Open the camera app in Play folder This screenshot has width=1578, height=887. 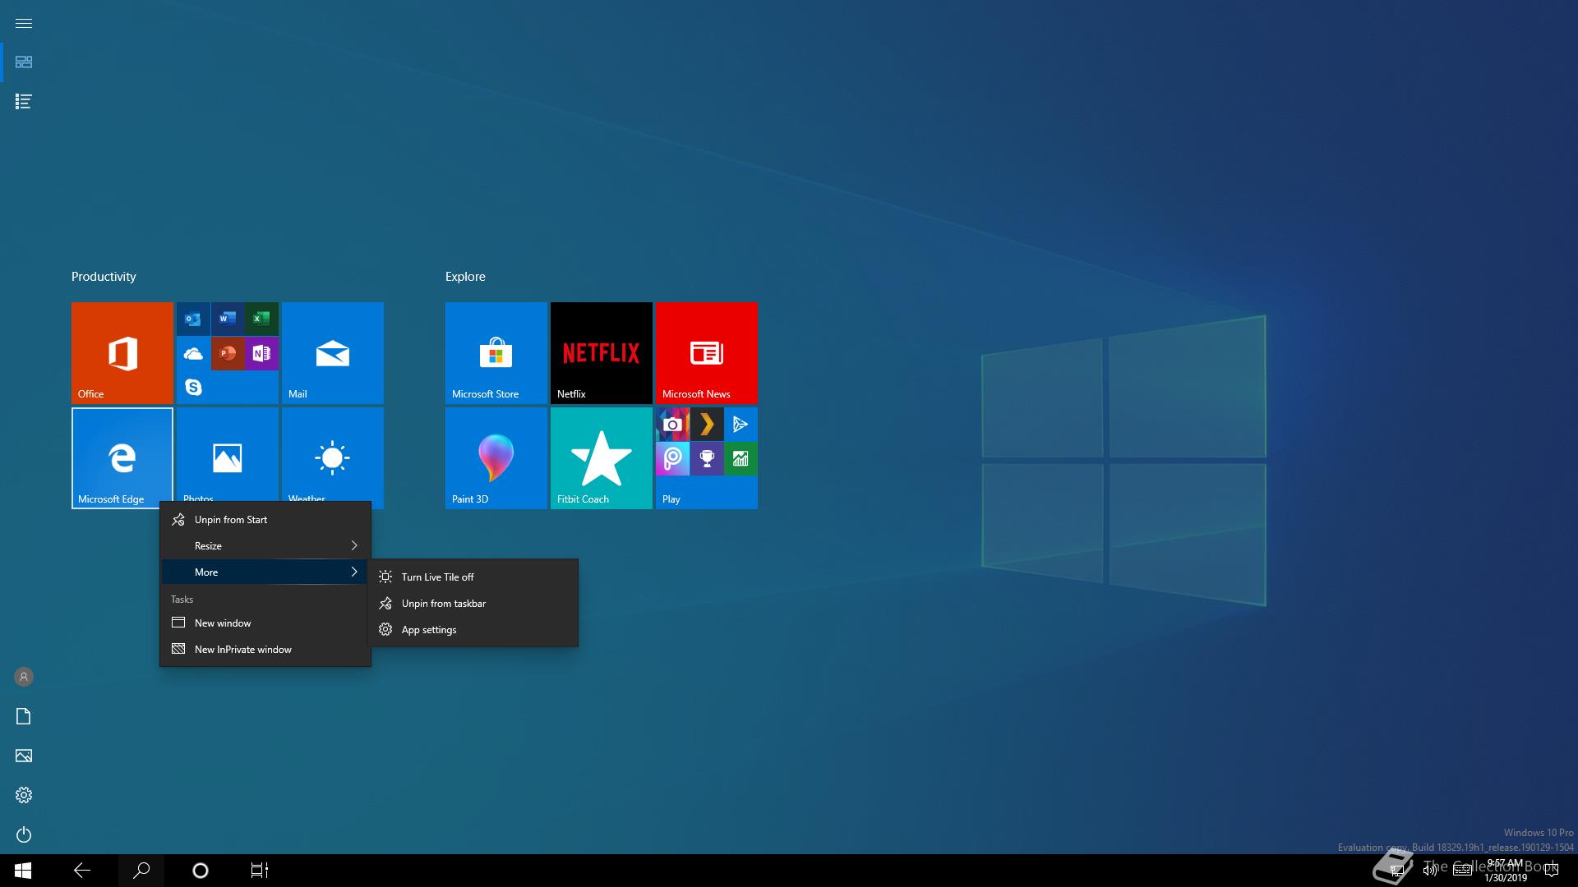tap(672, 424)
